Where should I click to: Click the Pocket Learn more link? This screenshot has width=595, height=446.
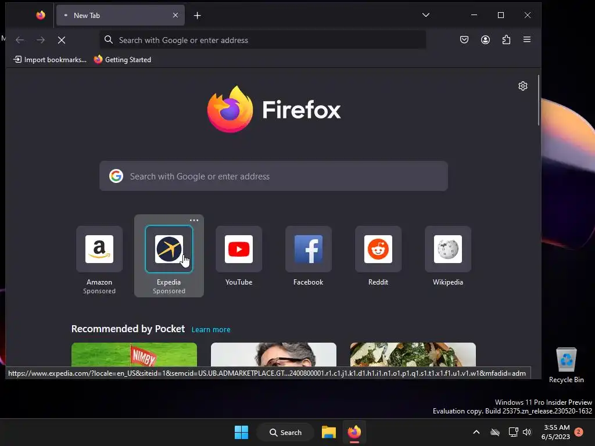(x=211, y=330)
